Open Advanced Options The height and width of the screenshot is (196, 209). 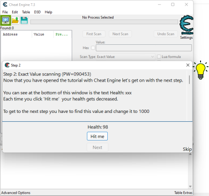(16, 193)
